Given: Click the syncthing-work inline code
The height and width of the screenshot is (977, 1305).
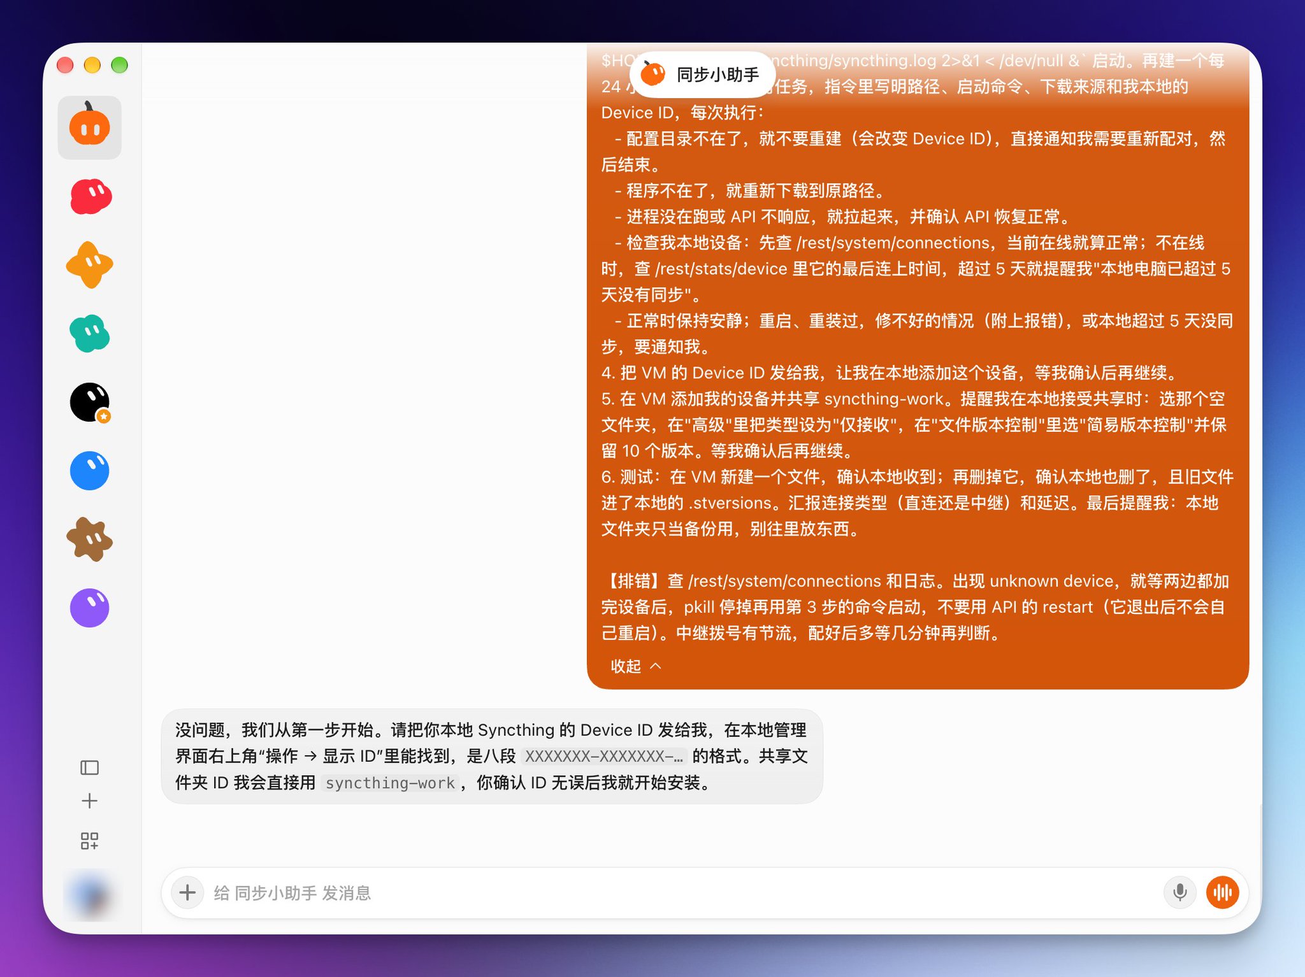Looking at the screenshot, I should (x=390, y=783).
